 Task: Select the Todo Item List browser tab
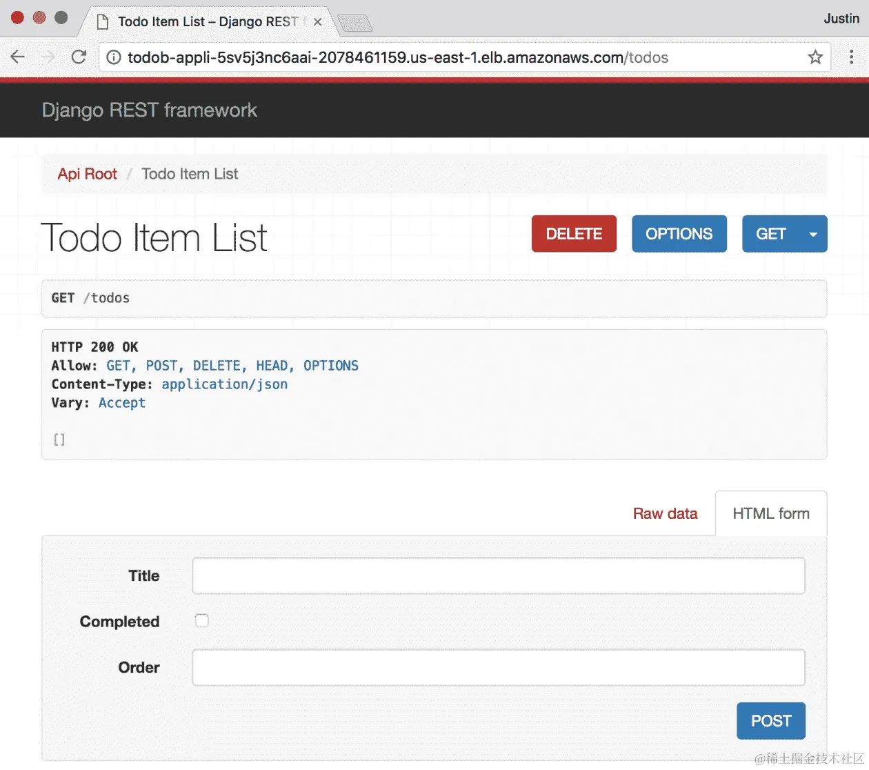click(207, 21)
